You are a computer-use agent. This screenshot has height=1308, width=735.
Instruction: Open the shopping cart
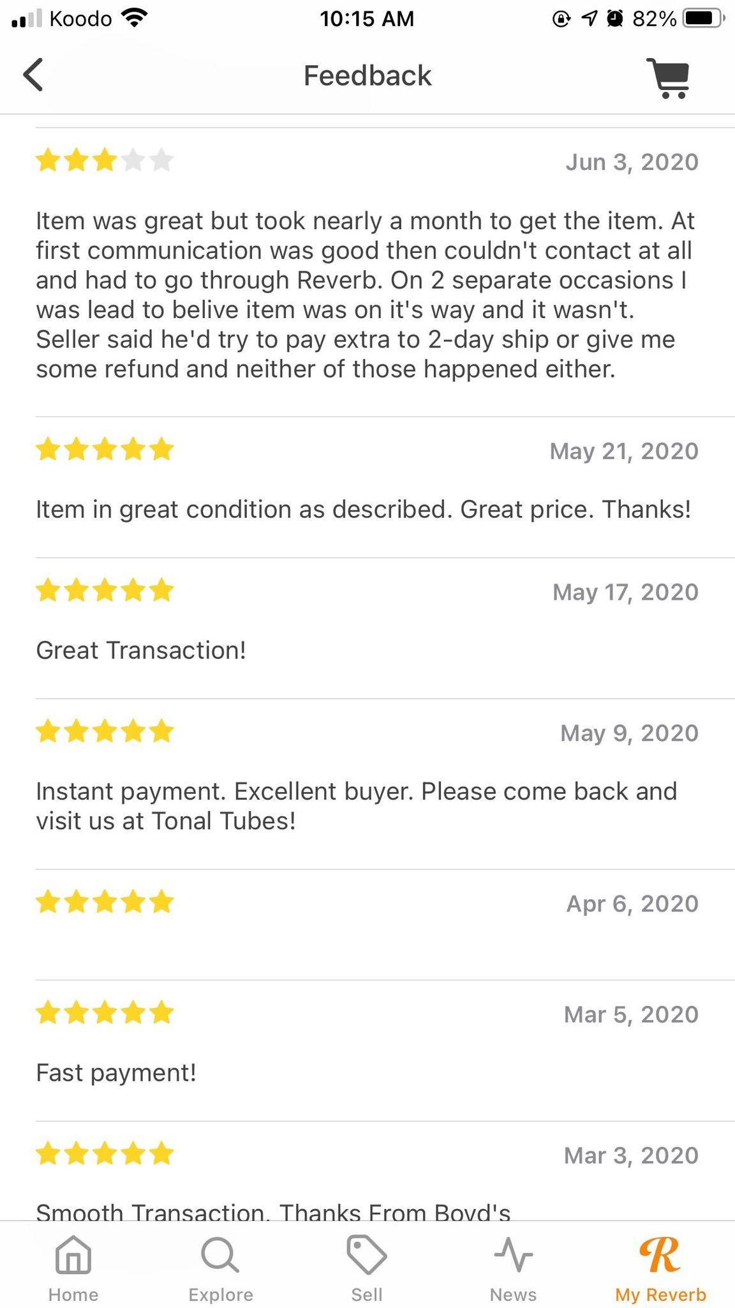point(668,77)
